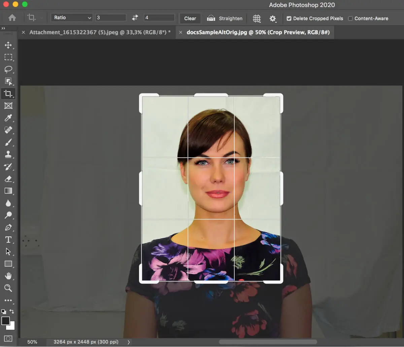Select the Horizontal Type tool
Screen dimensions: 404x347
(x=8, y=239)
